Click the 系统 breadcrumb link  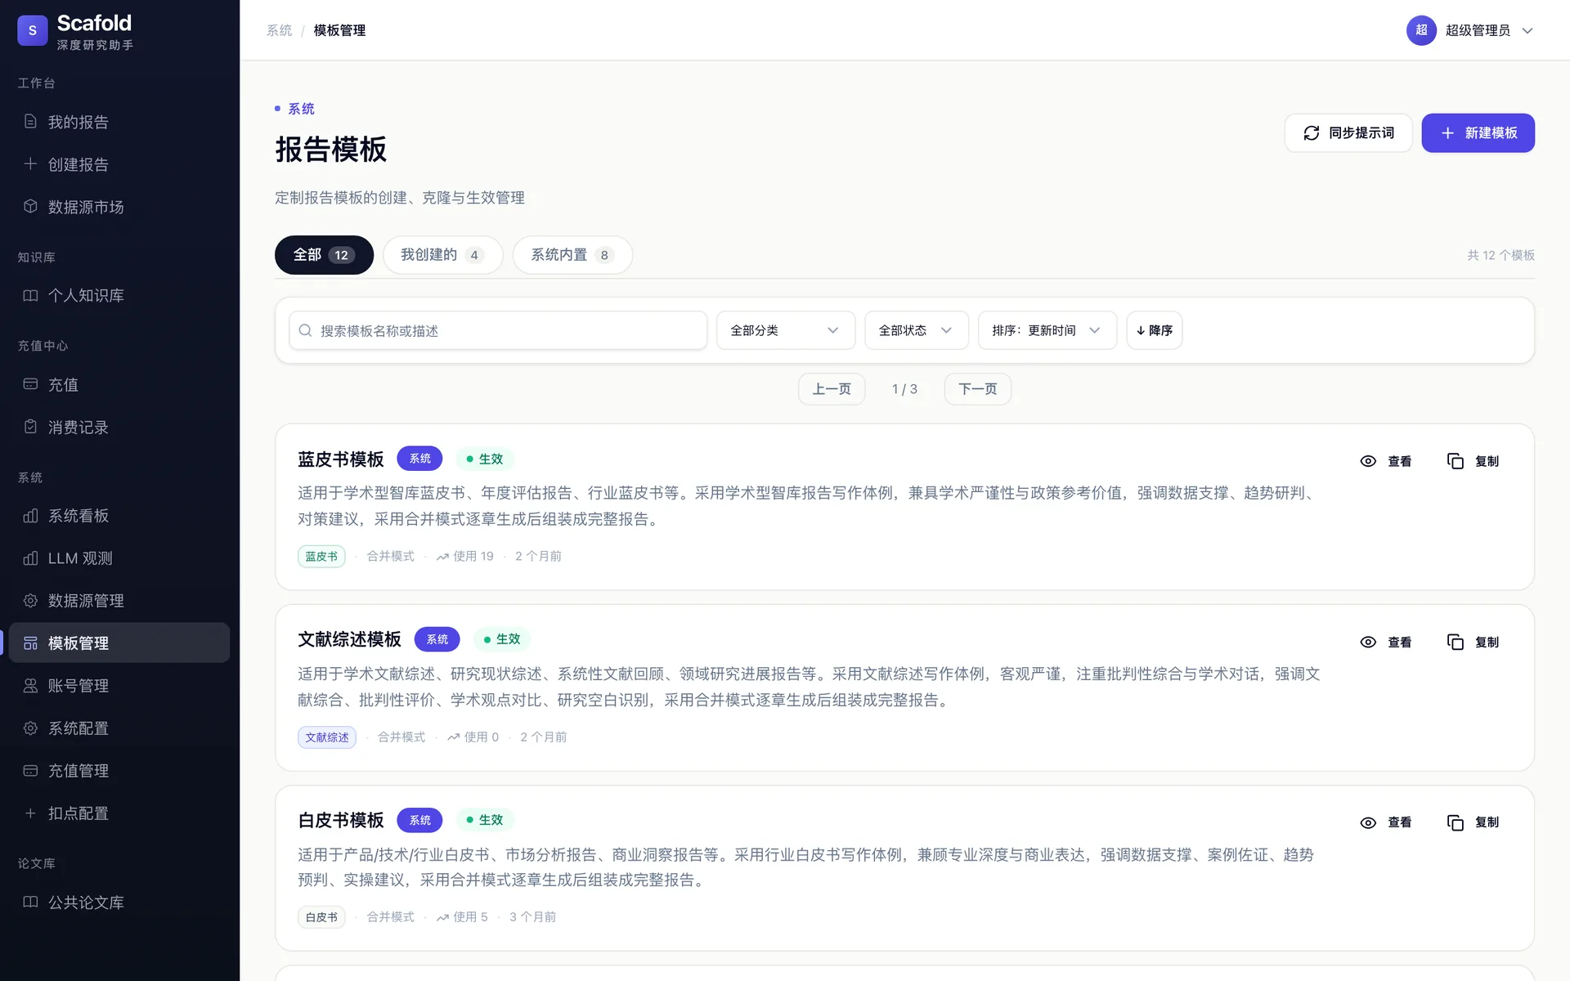279,30
